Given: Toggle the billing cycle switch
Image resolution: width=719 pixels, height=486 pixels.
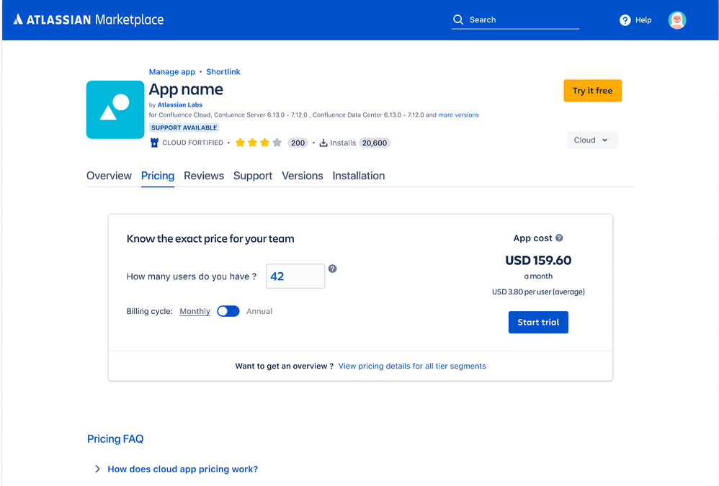Looking at the screenshot, I should pos(228,311).
